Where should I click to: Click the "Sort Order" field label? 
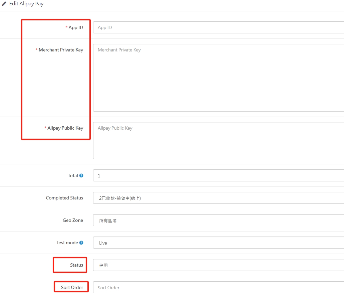(72, 288)
